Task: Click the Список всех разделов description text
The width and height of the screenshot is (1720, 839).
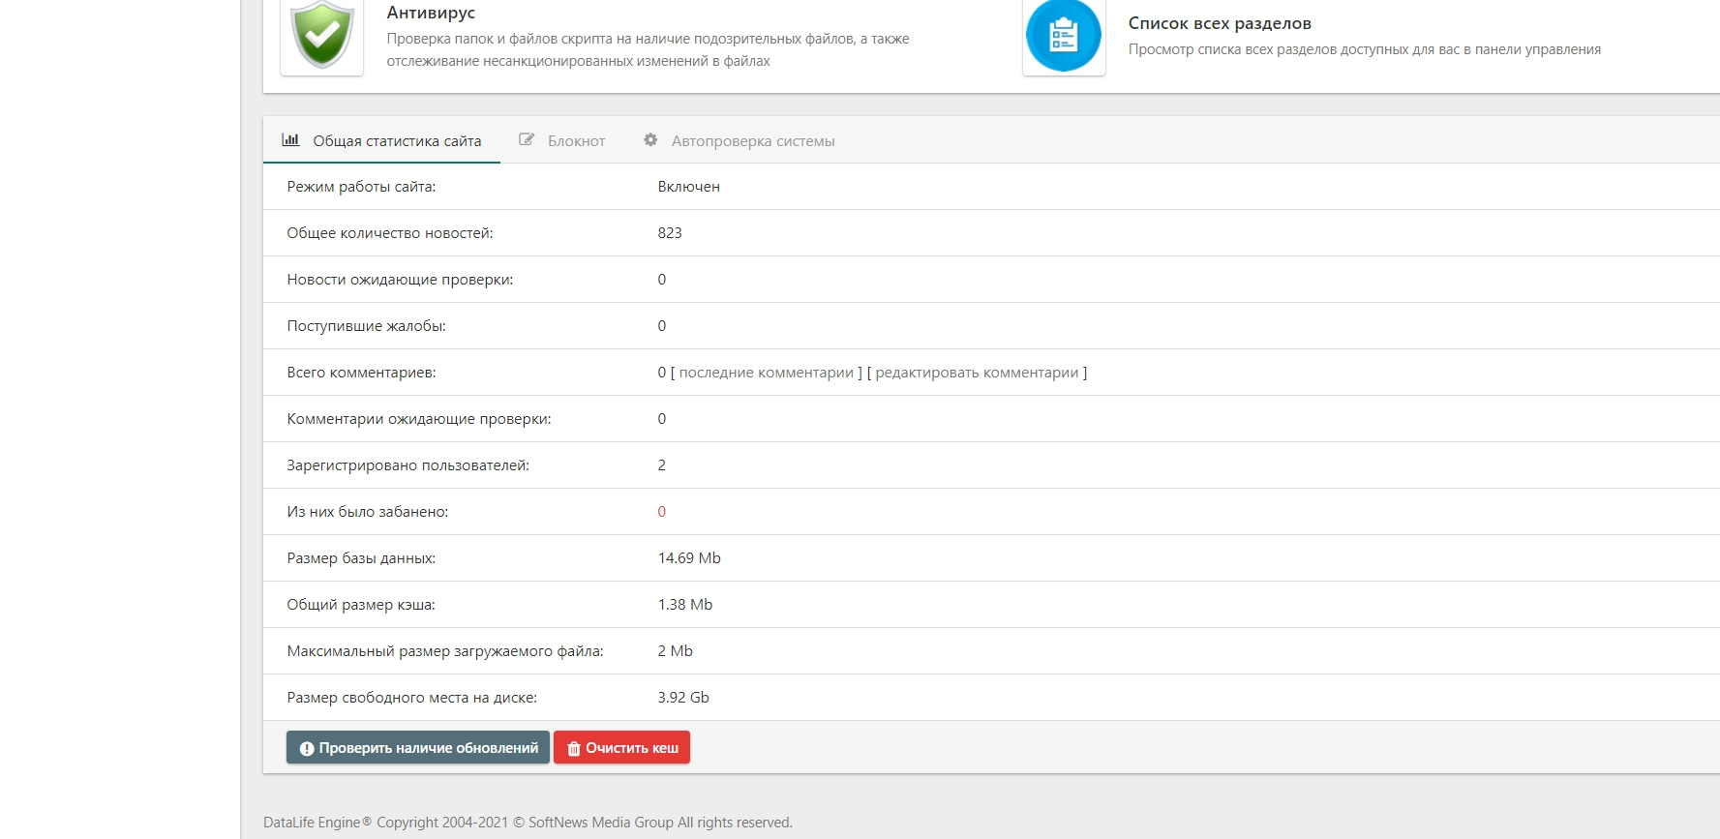Action: (1365, 49)
